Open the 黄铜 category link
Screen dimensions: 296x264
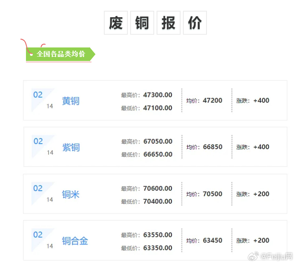pos(71,101)
